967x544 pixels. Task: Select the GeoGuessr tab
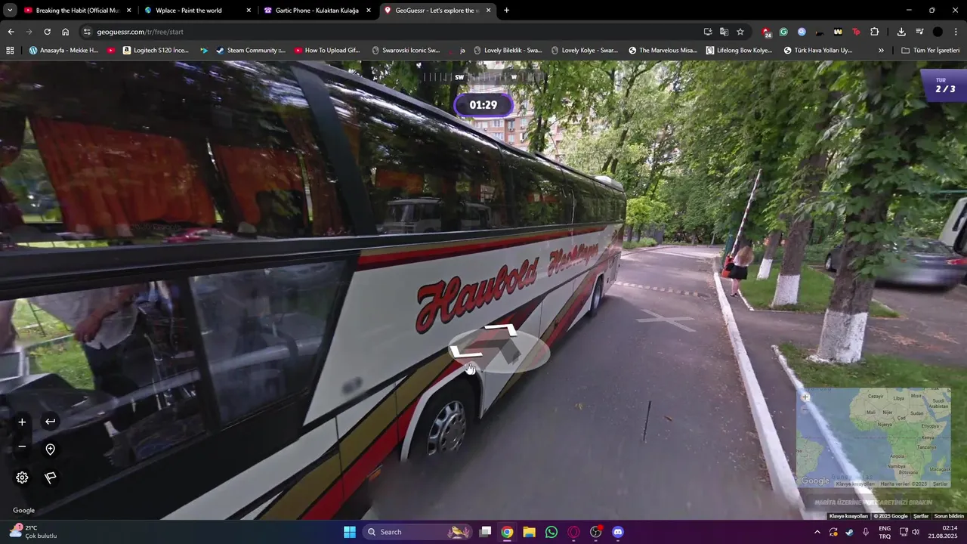click(437, 11)
